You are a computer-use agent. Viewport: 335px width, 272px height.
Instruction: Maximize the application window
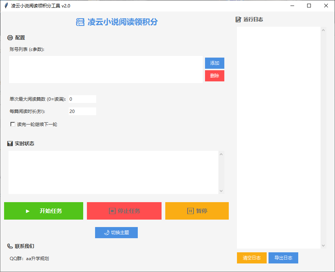coord(309,6)
